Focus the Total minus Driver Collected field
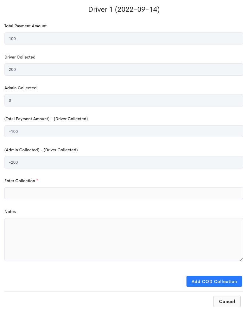This screenshot has width=248, height=309. [x=124, y=131]
